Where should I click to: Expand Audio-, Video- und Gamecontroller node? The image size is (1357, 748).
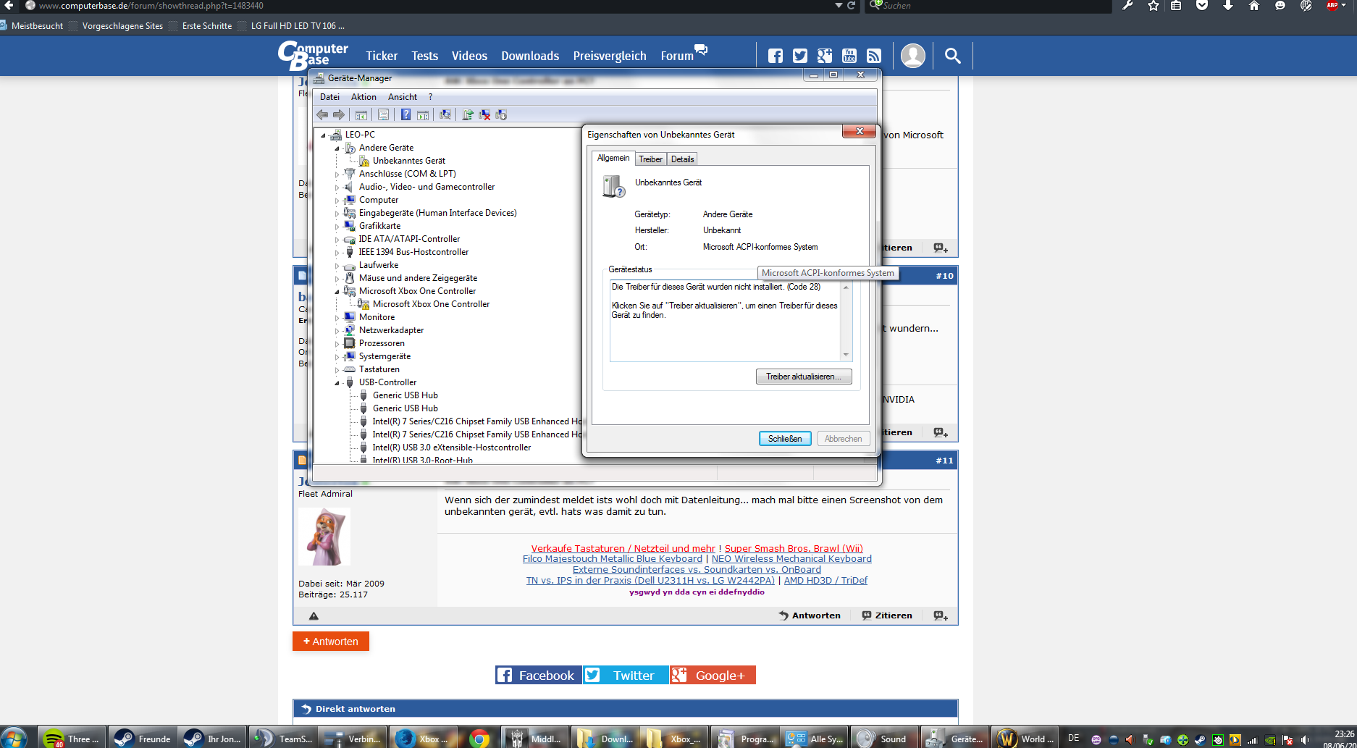[x=337, y=188]
